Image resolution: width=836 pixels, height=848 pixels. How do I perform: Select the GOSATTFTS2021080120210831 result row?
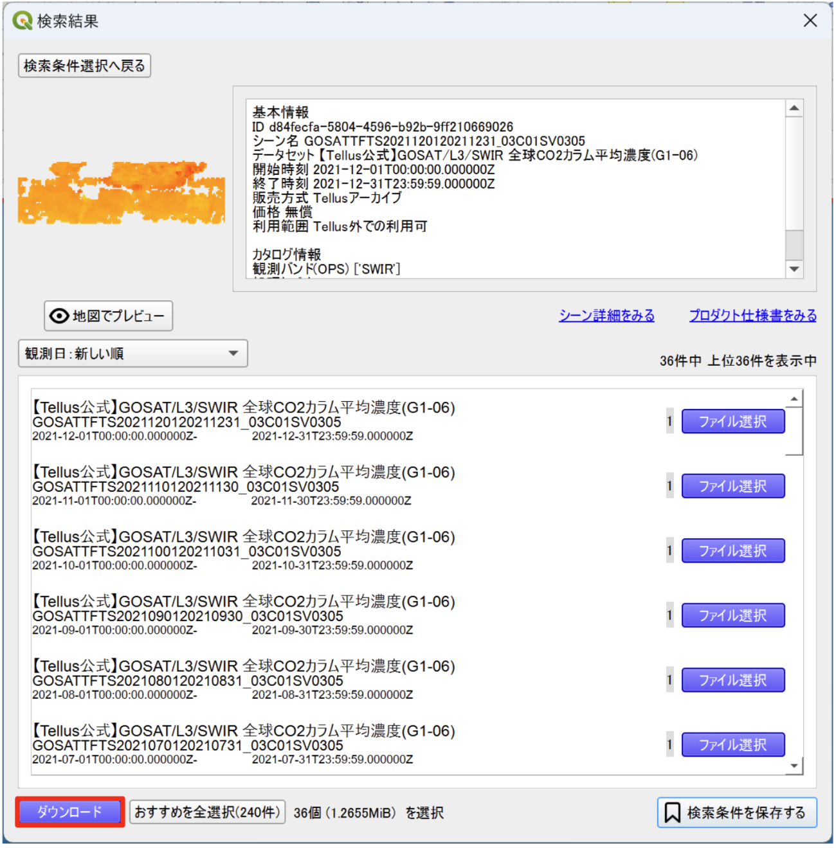(x=257, y=680)
